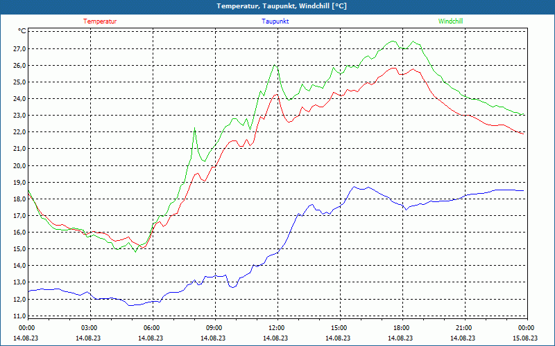The image size is (555, 346).
Task: Click the green spike near 08:00
Action: tap(195, 128)
